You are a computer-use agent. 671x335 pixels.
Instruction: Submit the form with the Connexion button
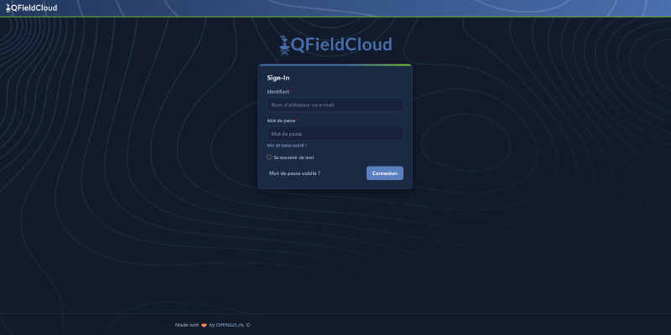click(385, 173)
